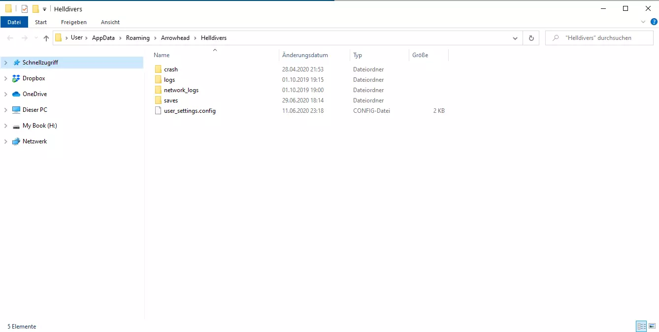
Task: Click Helldivers in the breadcrumb path
Action: 214,38
